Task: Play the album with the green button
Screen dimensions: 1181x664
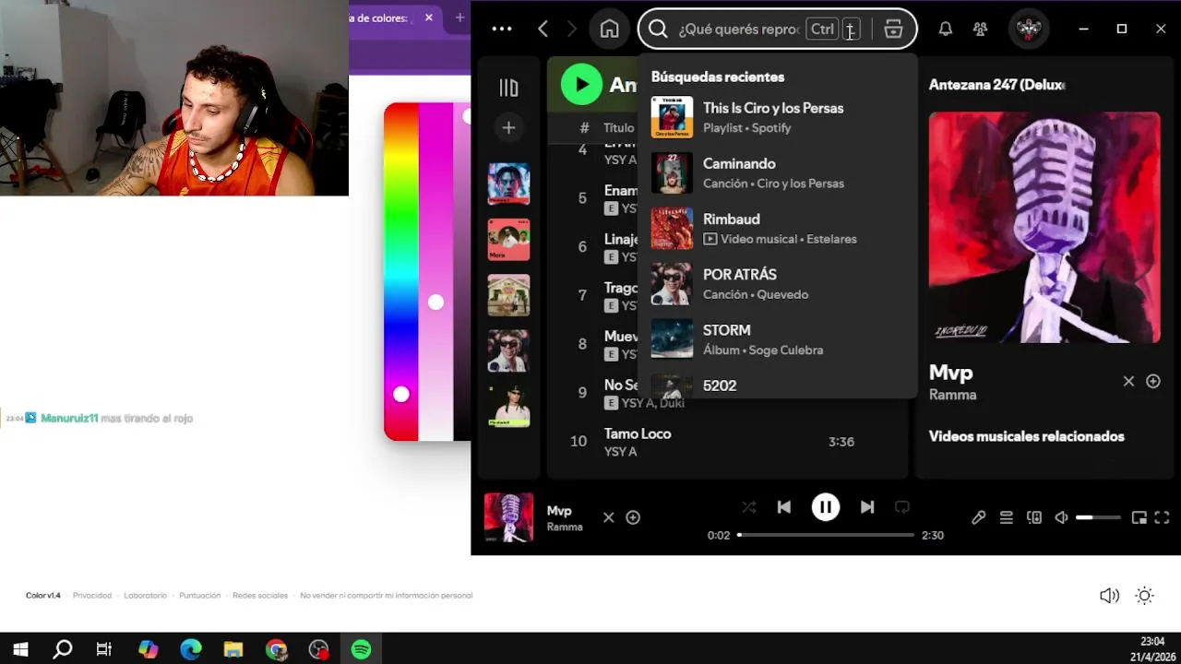Action: 581,85
